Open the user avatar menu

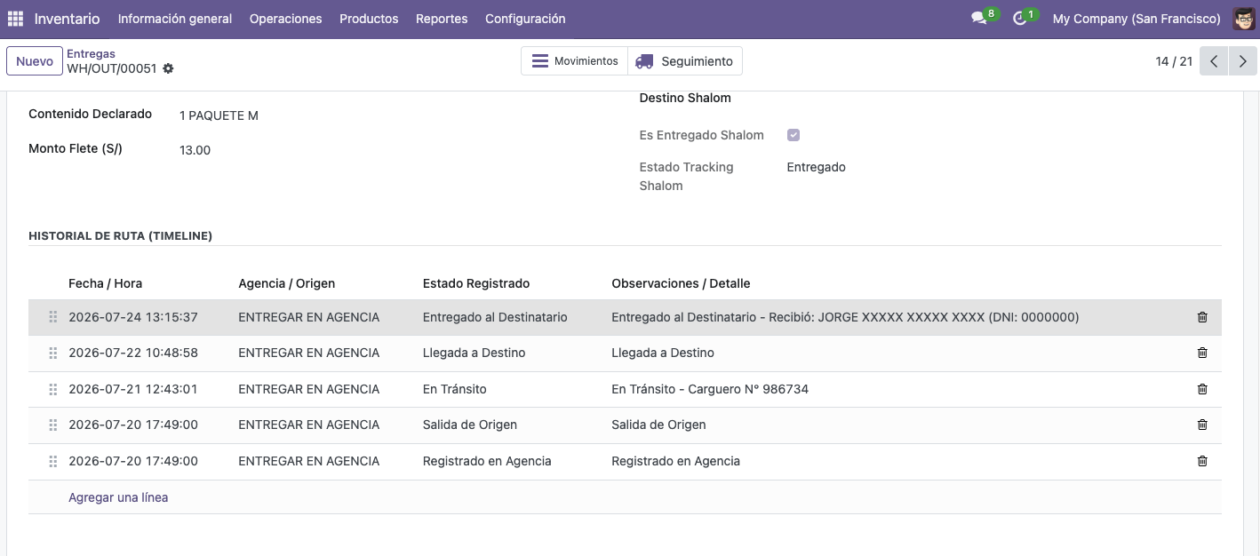point(1244,19)
